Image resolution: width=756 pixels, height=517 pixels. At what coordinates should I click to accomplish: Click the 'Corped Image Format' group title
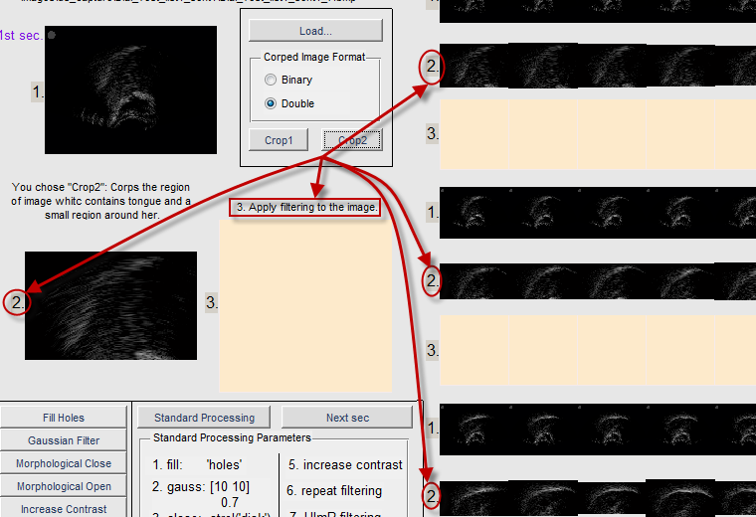click(x=314, y=57)
